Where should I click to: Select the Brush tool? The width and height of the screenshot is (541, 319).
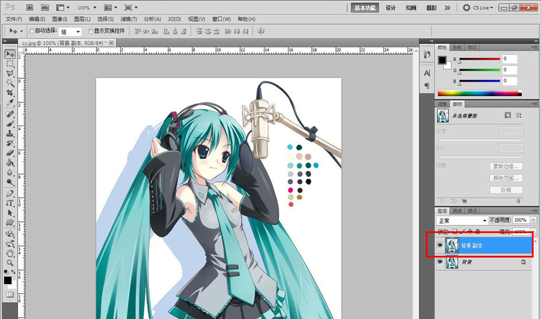pyautogui.click(x=10, y=124)
